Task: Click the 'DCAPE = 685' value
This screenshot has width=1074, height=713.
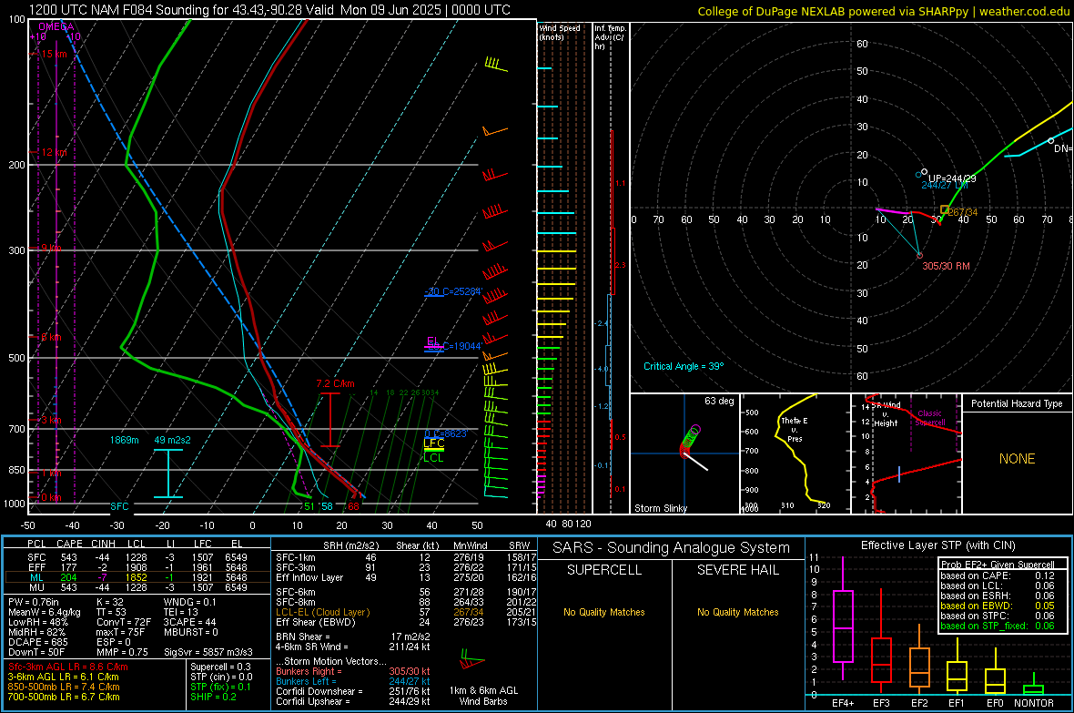Action: click(37, 642)
